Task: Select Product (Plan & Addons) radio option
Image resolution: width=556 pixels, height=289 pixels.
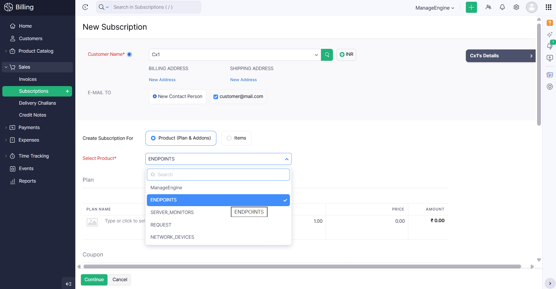Action: pos(181,138)
